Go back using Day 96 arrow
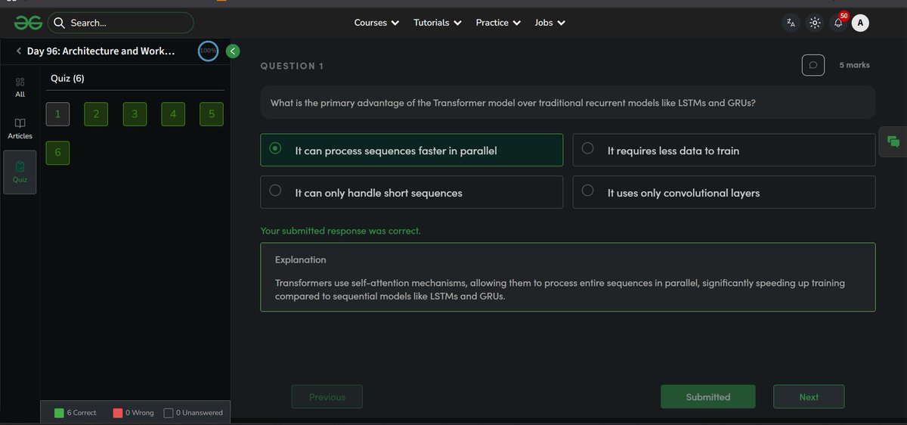Screen dimensions: 907x425 (x=18, y=51)
